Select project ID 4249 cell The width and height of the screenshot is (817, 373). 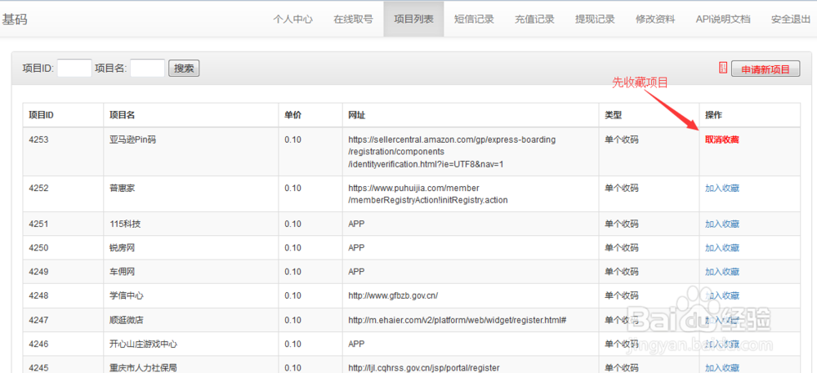tap(38, 272)
